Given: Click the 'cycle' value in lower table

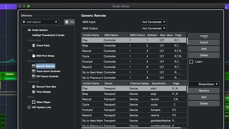Looking at the screenshot, I should click(154, 105).
